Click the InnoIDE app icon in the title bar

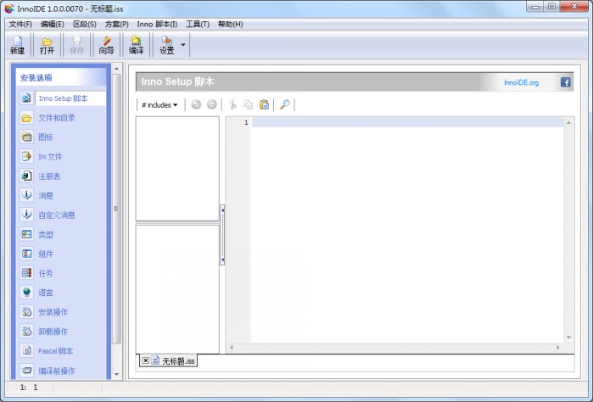pyautogui.click(x=9, y=8)
